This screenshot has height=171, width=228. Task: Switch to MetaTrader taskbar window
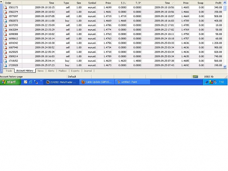[x=61, y=82]
